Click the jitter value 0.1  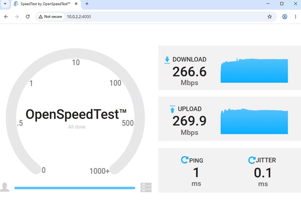263,172
